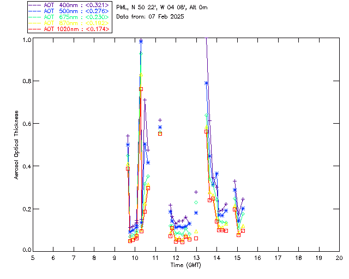Screen dimensions: 349x279
Task: Click the 0.6 y-axis tick label
Action: pyautogui.click(x=27, y=124)
